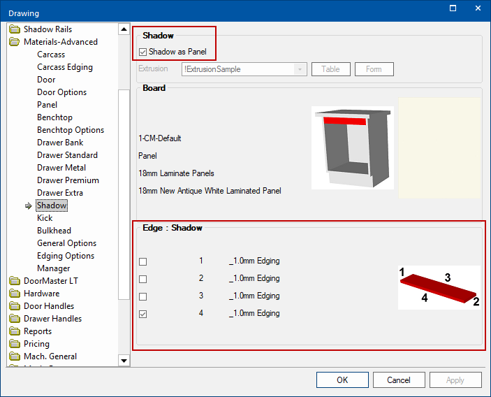Viewport: 491px width, 397px height.
Task: Open the DoorMaster LT folder icon
Action: point(15,281)
